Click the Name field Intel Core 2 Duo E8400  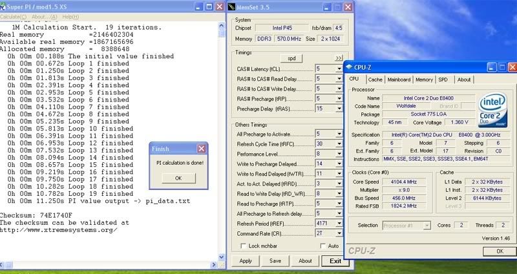(428, 98)
